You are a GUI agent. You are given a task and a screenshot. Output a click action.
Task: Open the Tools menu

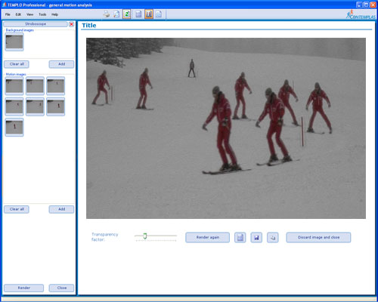coord(42,14)
